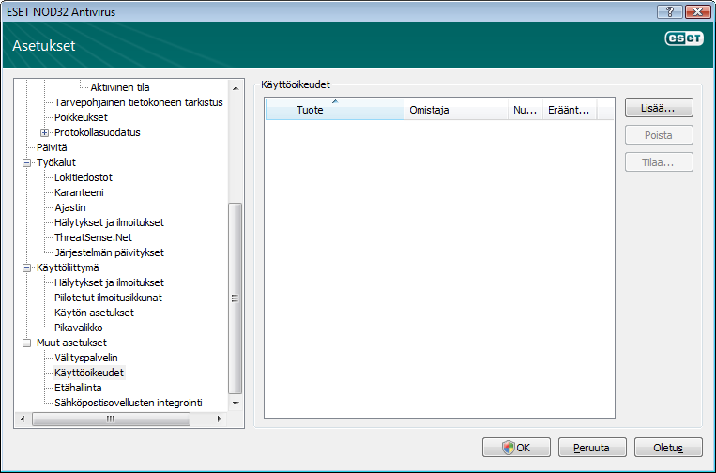Open Karanteeni settings
Image resolution: width=716 pixels, height=473 pixels.
point(79,192)
